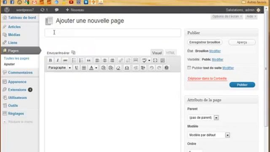Image resolution: width=270 pixels, height=152 pixels.
Task: Toggle italic formatting in the editor
Action: pyautogui.click(x=58, y=60)
